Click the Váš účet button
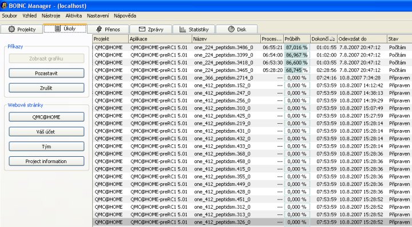Screen dimensions: 412x227 pos(46,132)
